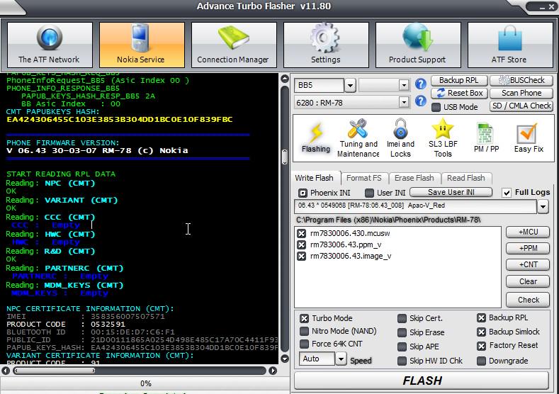
Task: Enable Skip APE option
Action: pos(402,347)
